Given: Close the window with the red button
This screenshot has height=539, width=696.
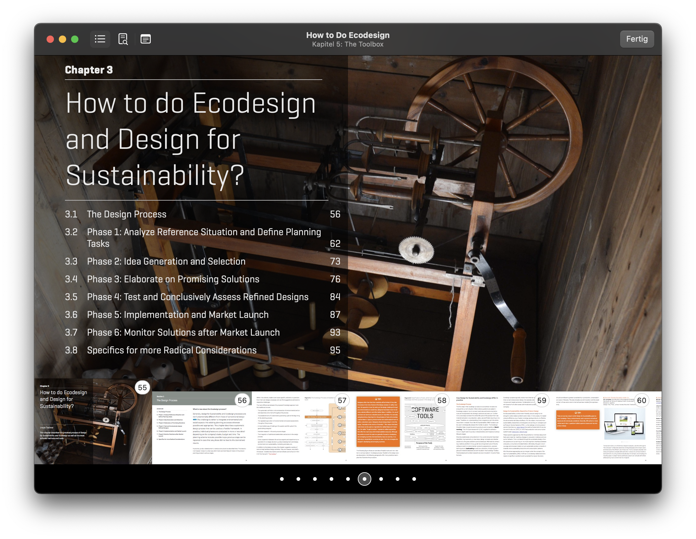Looking at the screenshot, I should [x=50, y=39].
